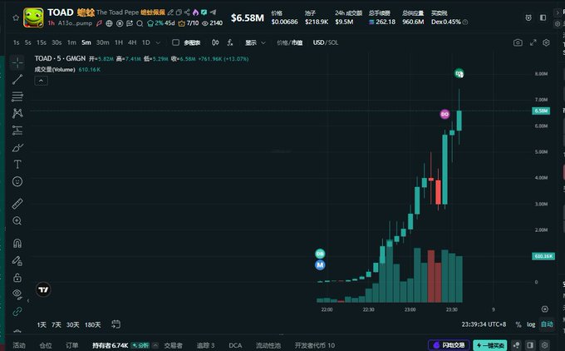The image size is (565, 351).
Task: Collapse the indicator legend chevron
Action: [x=41, y=81]
